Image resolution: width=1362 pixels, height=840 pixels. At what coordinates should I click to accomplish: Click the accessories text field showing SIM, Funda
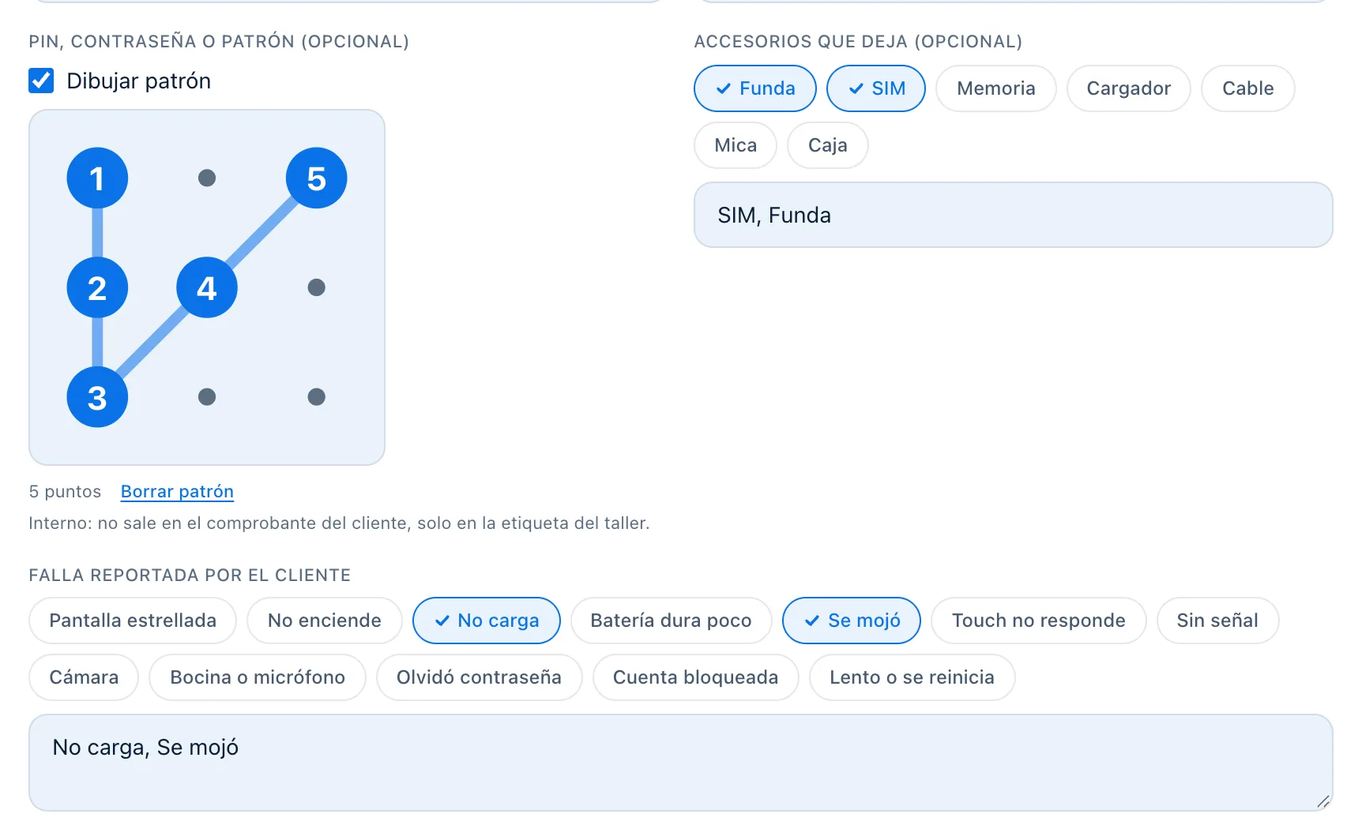click(1014, 216)
